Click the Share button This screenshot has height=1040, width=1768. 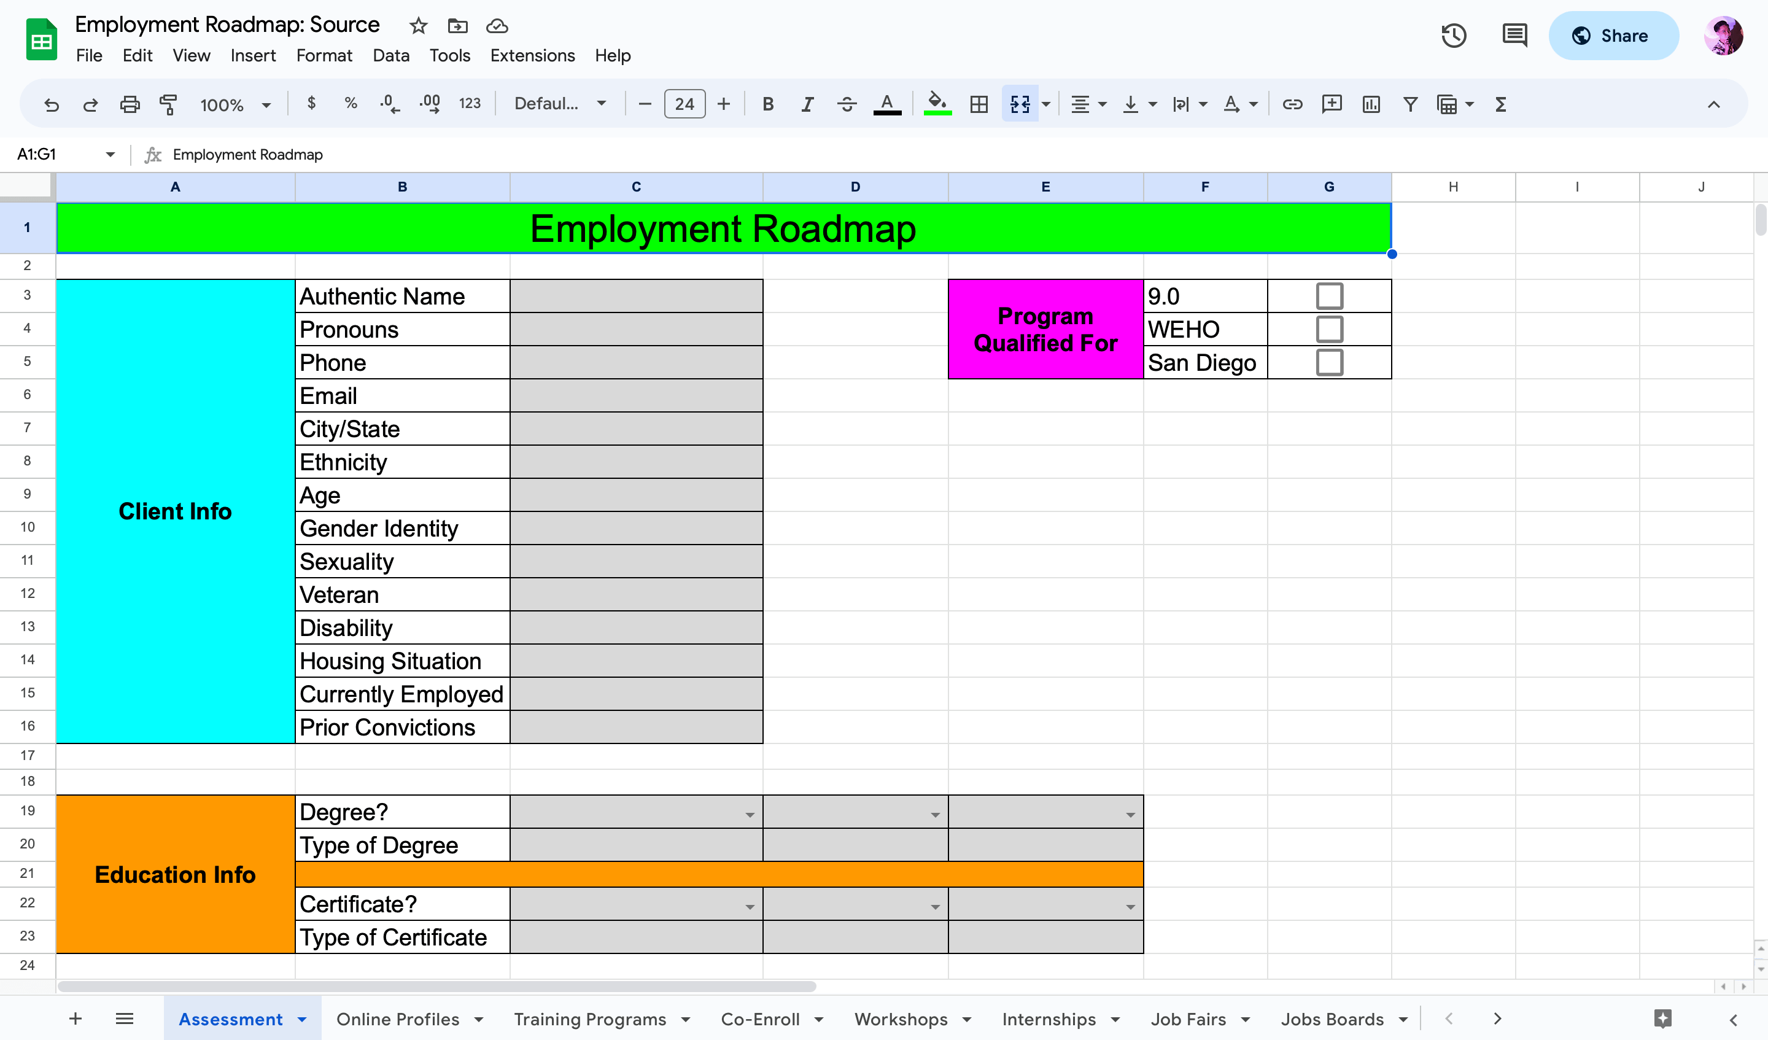pos(1613,36)
